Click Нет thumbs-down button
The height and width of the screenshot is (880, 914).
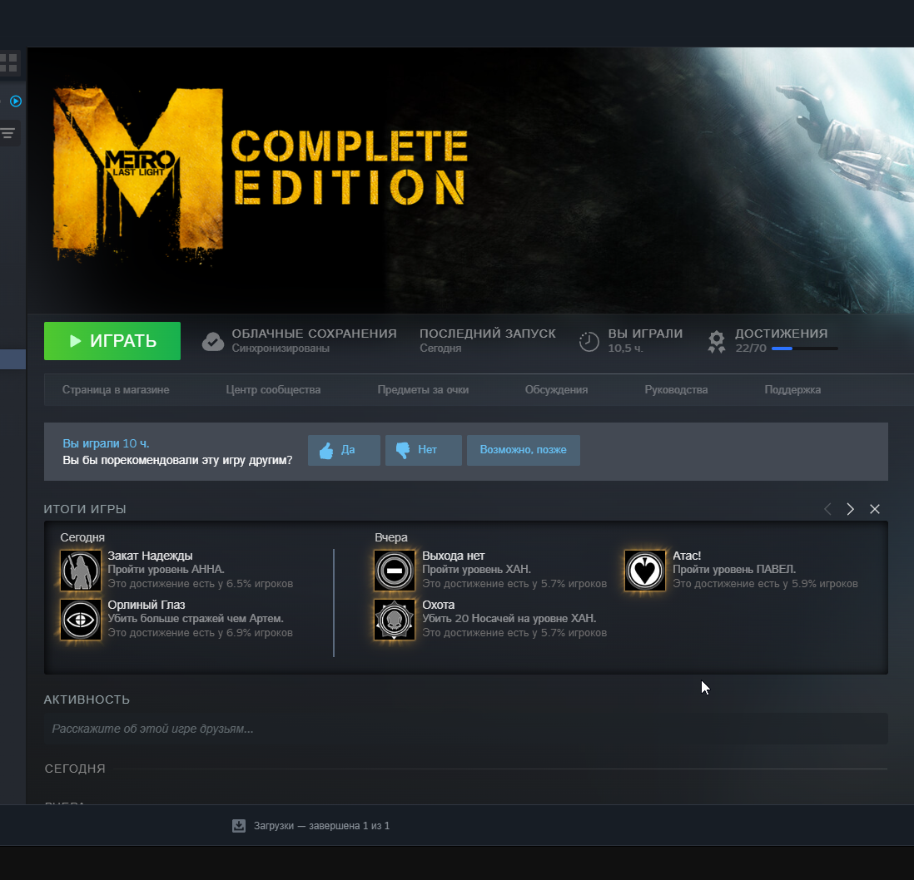(x=423, y=450)
